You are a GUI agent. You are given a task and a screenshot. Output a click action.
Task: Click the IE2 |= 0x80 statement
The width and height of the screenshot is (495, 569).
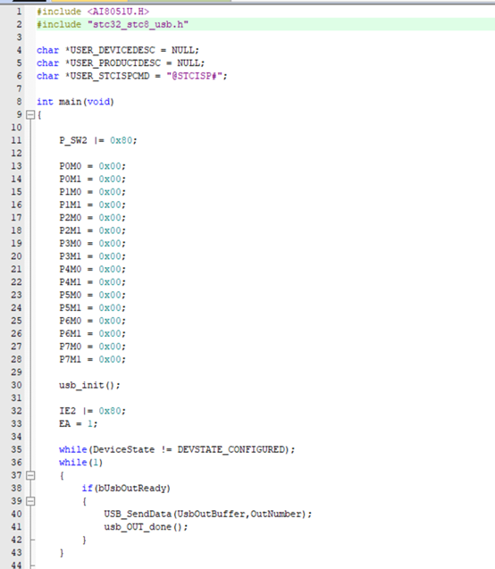point(93,411)
